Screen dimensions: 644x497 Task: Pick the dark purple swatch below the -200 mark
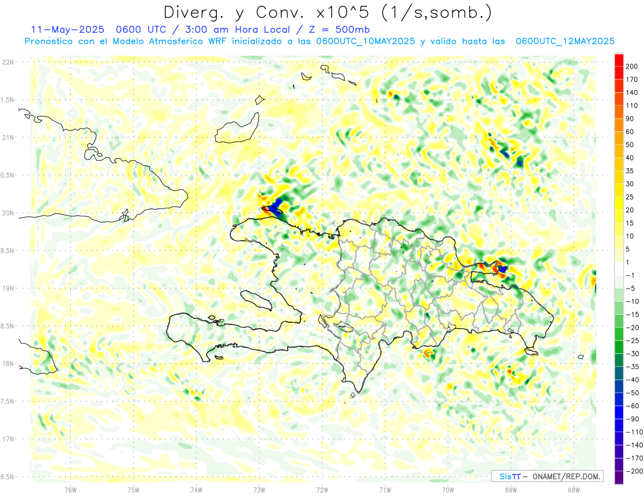[619, 478]
